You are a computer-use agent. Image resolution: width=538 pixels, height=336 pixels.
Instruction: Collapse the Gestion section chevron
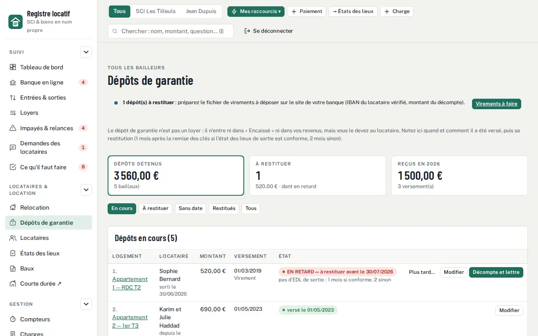pyautogui.click(x=86, y=304)
